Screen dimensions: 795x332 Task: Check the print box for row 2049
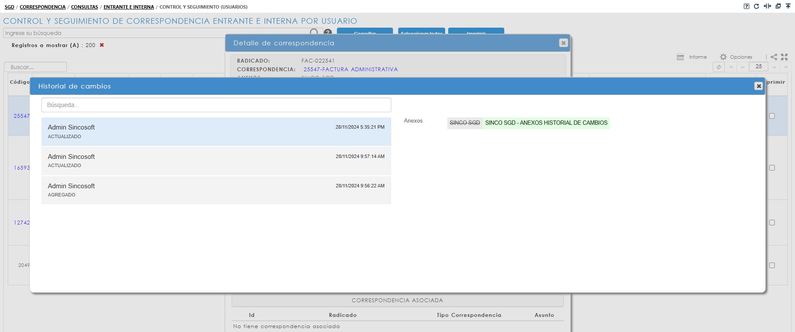pos(772,265)
